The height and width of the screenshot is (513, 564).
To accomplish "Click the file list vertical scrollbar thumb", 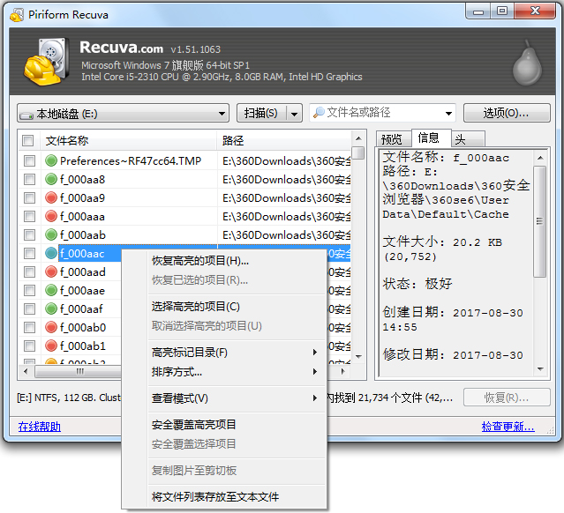I will tap(357, 152).
